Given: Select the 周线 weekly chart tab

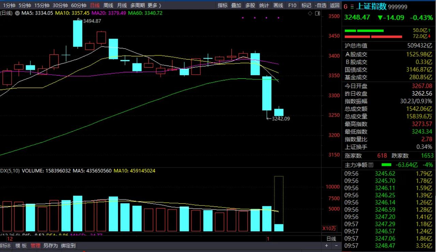Looking at the screenshot, I should coord(108,5).
